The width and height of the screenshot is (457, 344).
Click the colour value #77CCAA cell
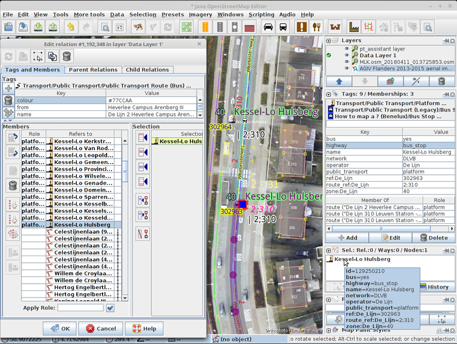point(151,101)
